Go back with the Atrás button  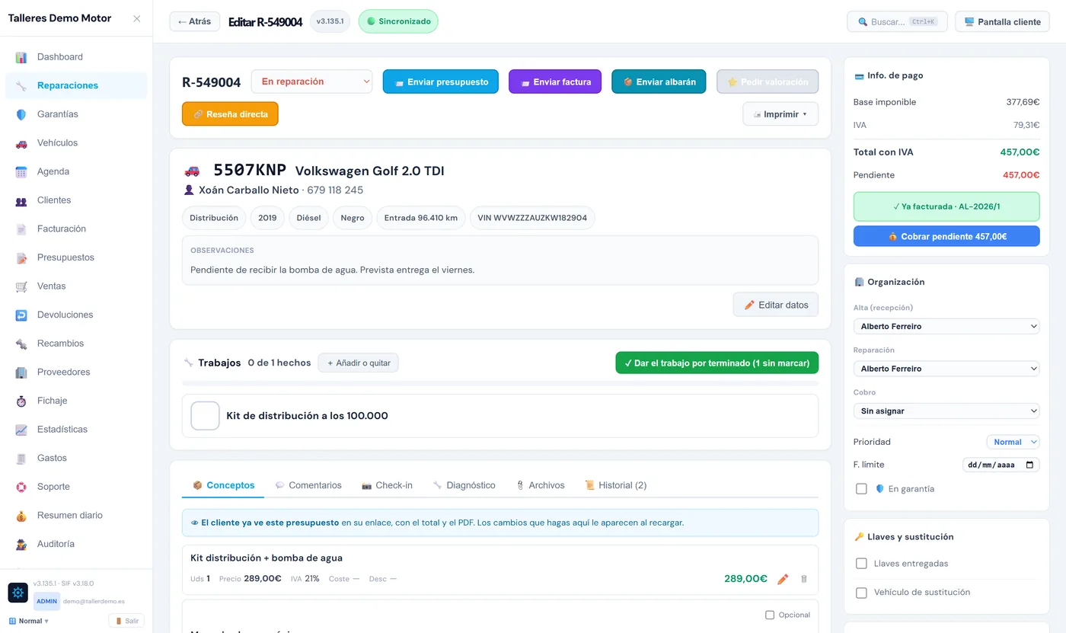tap(195, 21)
